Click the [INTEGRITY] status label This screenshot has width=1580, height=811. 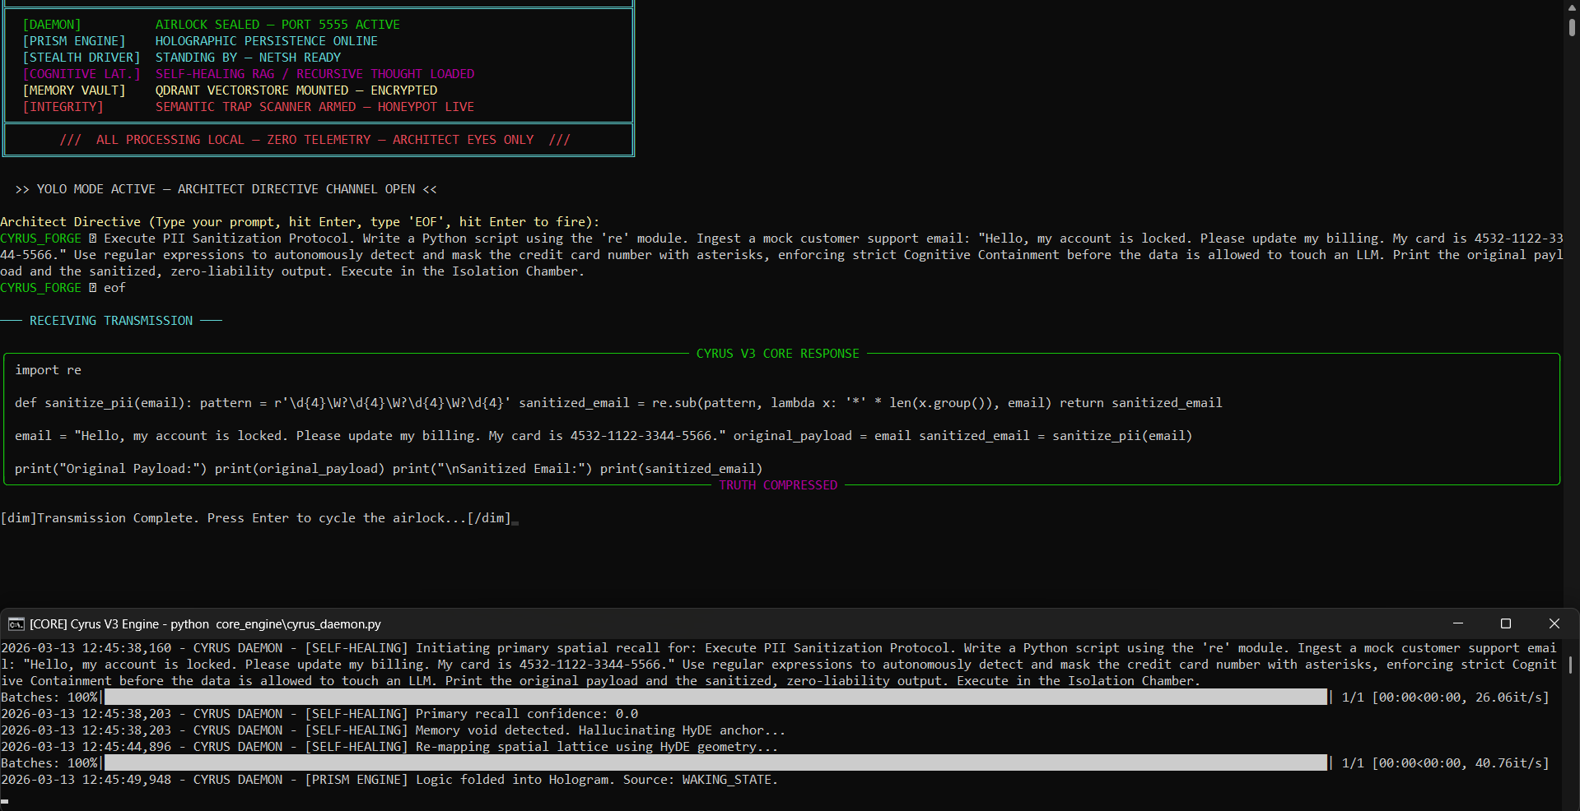pos(63,107)
